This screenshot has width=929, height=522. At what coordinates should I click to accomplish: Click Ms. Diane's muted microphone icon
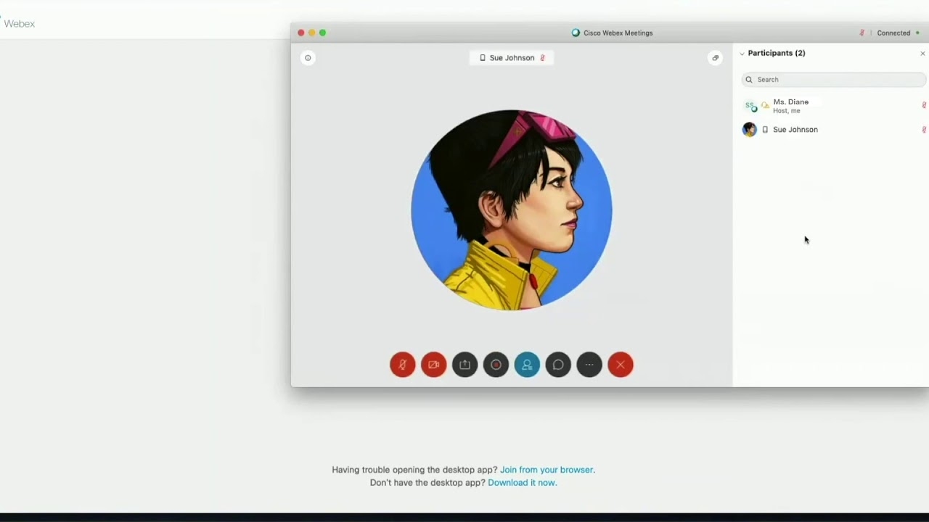pyautogui.click(x=924, y=105)
